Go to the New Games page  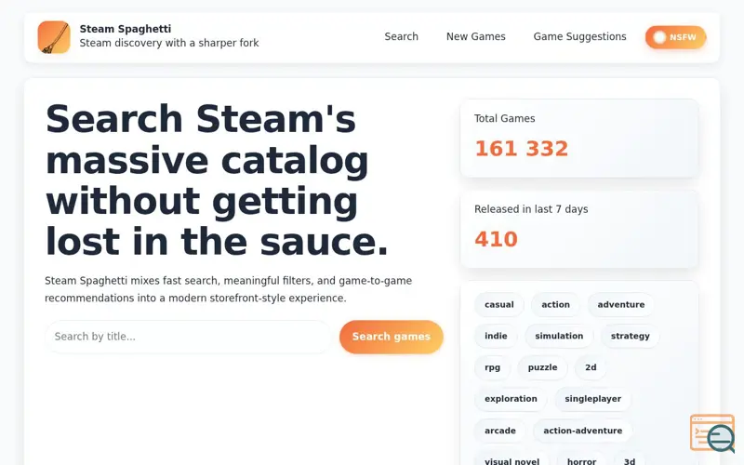(x=476, y=36)
